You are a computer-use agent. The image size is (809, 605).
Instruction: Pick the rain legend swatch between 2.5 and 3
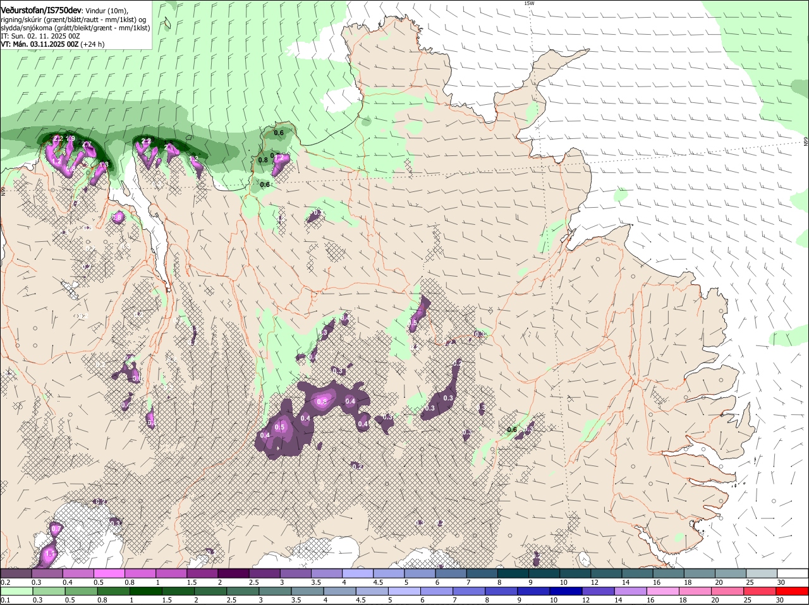coord(243,591)
